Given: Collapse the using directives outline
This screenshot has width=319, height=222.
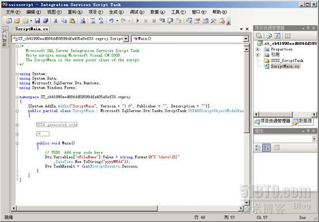Looking at the screenshot, I should point(17,74).
